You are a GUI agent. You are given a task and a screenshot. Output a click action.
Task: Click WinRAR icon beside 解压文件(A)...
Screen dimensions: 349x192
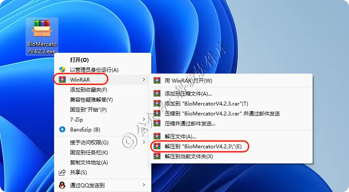[x=157, y=136]
